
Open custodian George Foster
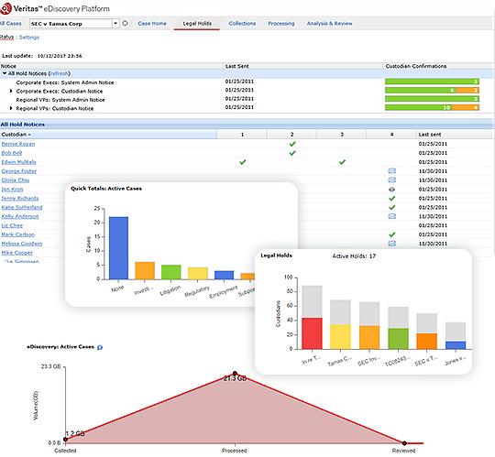[19, 171]
